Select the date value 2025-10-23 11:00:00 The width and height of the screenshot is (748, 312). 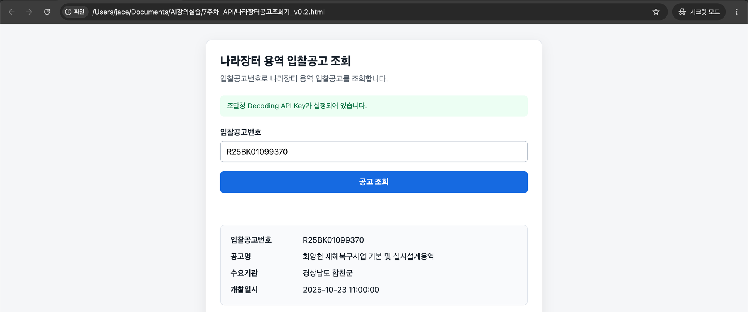coord(341,290)
